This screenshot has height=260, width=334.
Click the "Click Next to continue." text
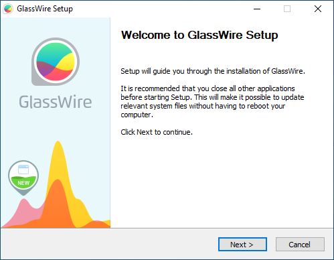[x=157, y=132]
